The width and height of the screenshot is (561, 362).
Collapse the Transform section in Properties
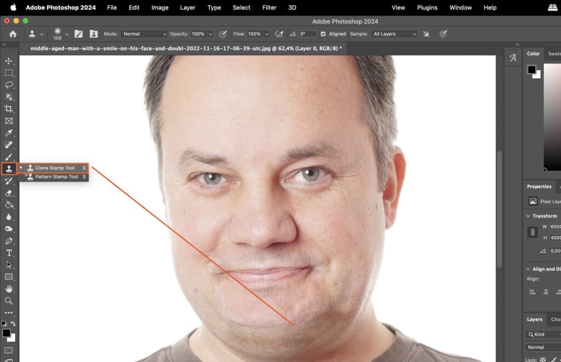coord(528,215)
